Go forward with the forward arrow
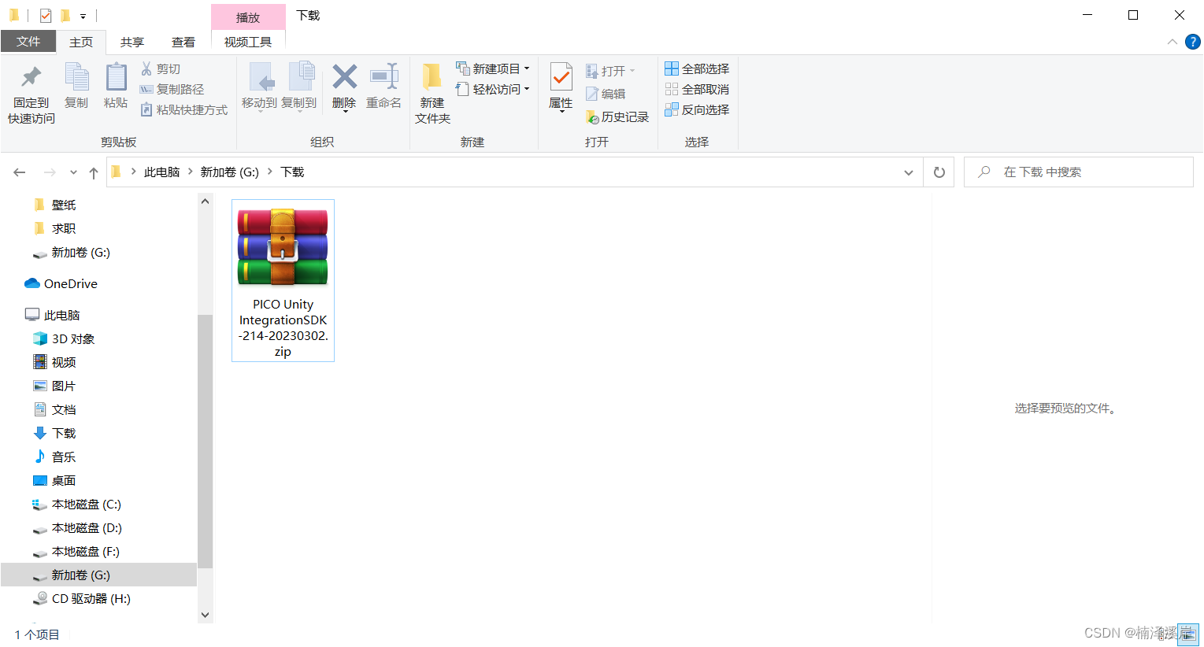Viewport: 1204px width, 647px height. [x=50, y=172]
